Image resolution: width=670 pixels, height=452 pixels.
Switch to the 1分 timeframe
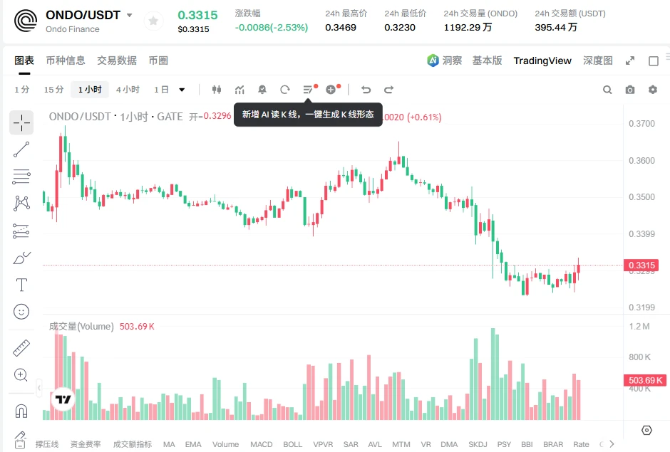click(22, 90)
